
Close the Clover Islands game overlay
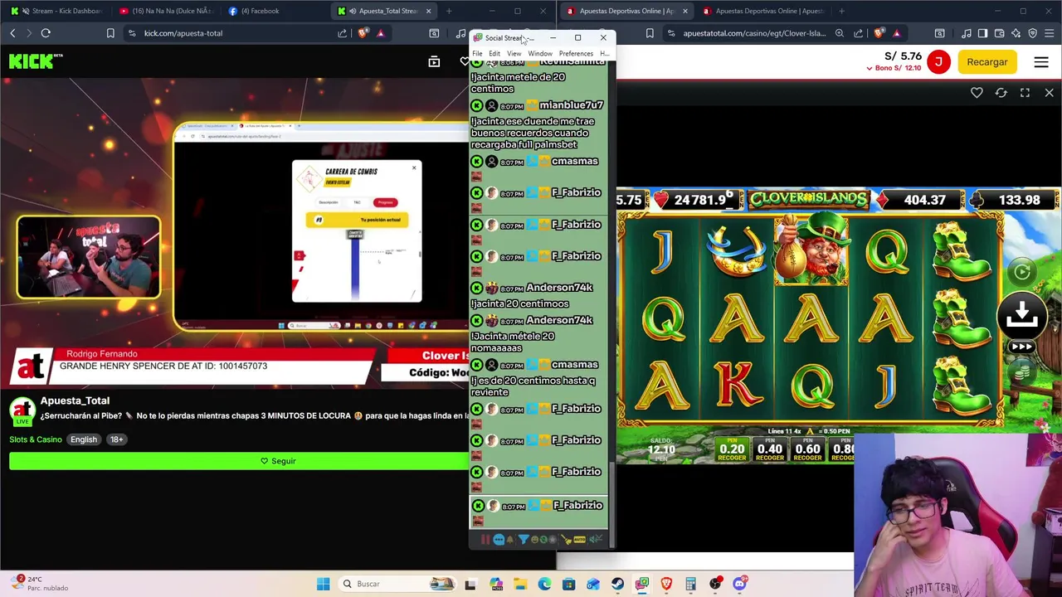(x=1049, y=93)
